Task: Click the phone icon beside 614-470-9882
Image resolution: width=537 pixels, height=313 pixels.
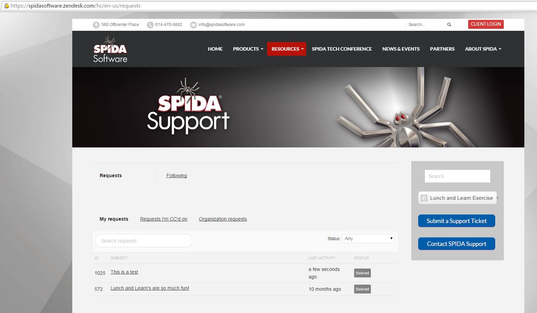Action: (x=150, y=25)
